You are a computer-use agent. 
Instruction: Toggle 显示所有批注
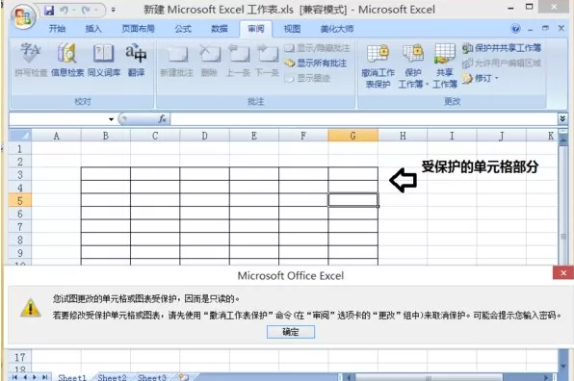(316, 63)
